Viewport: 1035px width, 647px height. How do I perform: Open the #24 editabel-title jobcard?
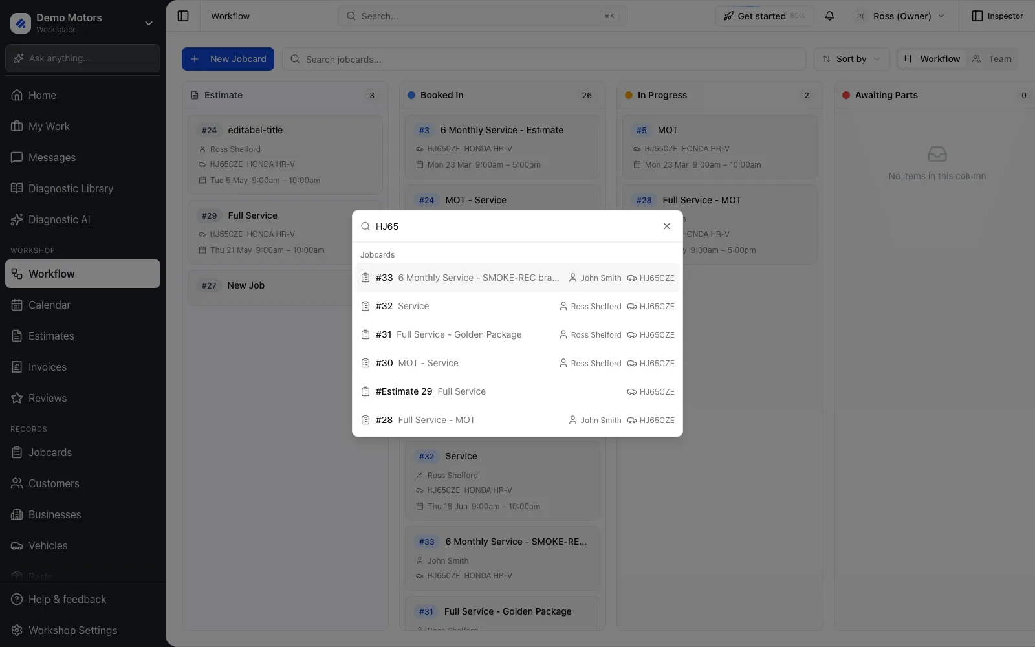(x=285, y=155)
